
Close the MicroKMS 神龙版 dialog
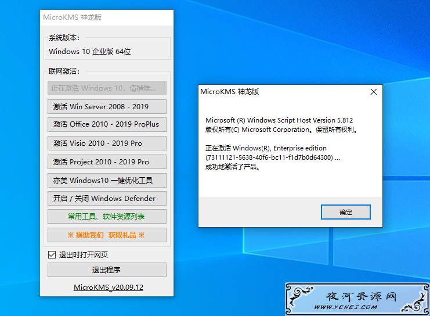[x=374, y=92]
